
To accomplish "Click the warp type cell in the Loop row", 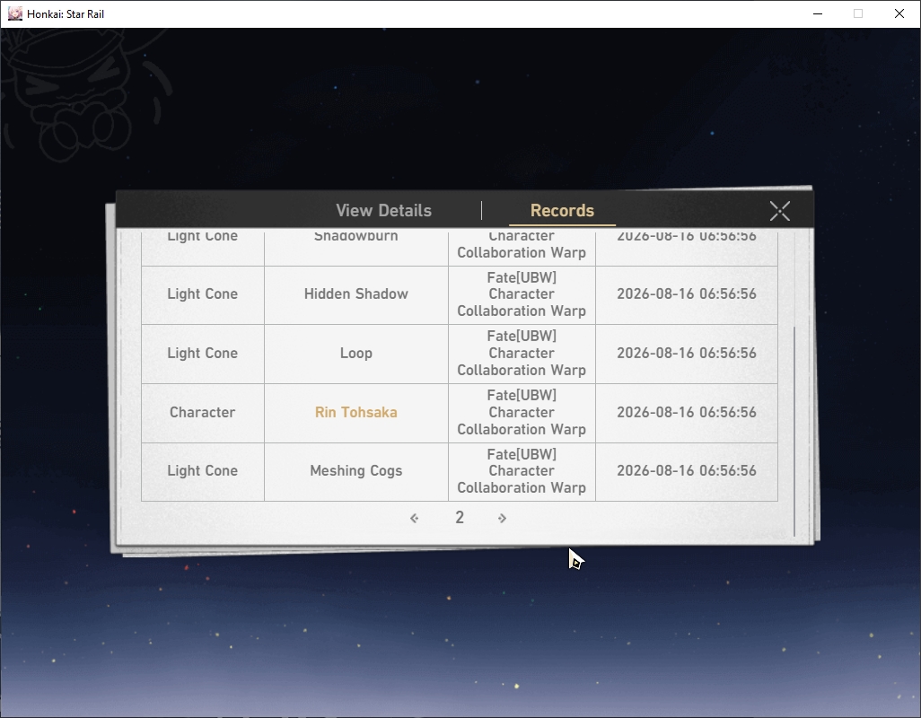I will click(x=522, y=353).
